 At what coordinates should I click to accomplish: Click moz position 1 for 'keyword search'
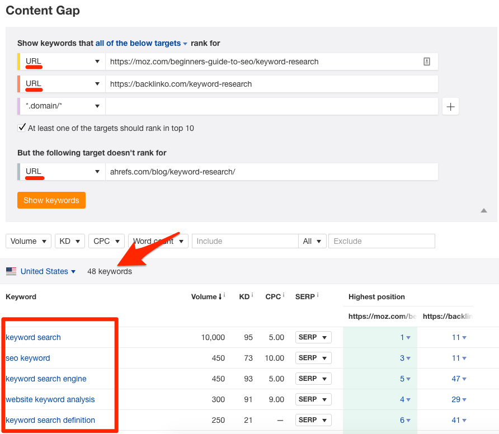coord(405,337)
